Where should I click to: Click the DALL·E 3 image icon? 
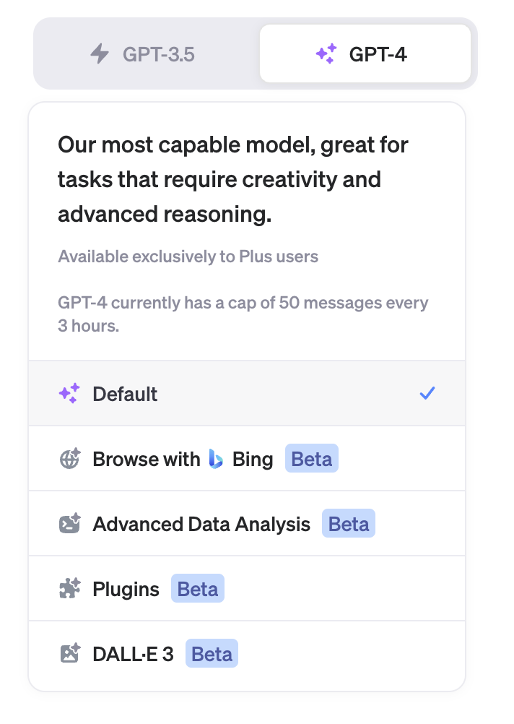click(69, 654)
